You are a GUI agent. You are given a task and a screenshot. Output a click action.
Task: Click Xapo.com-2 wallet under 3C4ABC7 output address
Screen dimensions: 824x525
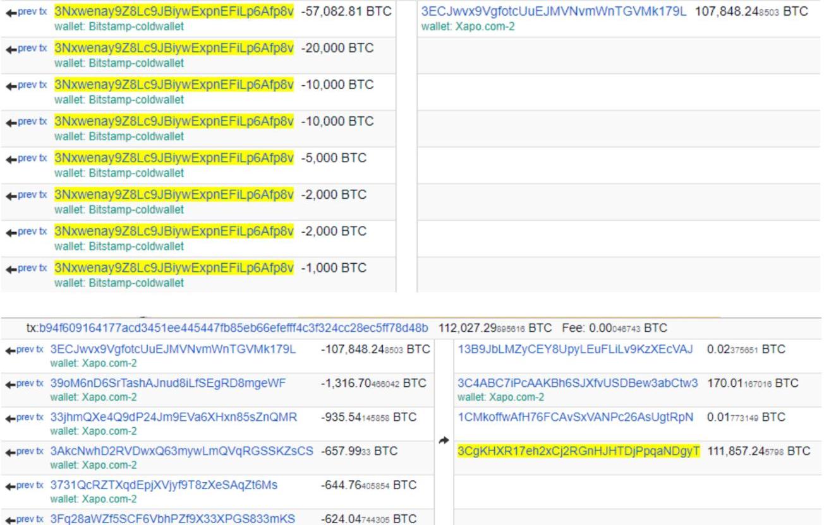click(500, 398)
